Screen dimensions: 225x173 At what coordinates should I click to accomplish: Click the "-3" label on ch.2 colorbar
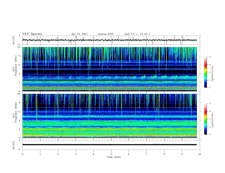click(x=210, y=104)
